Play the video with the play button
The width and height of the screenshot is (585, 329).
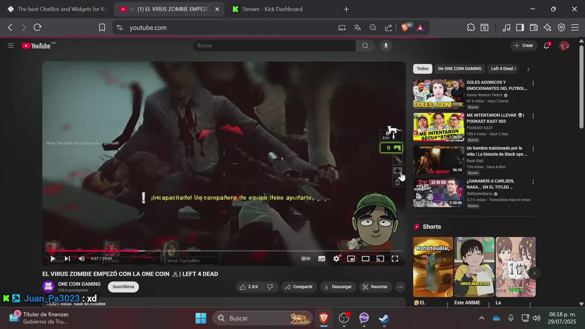click(x=53, y=259)
